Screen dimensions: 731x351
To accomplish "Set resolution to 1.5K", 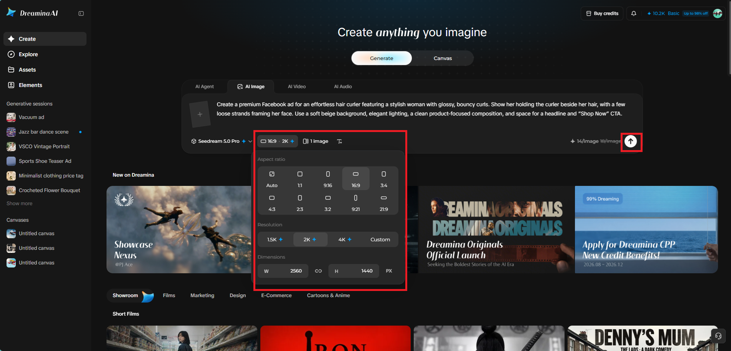I will click(x=275, y=239).
